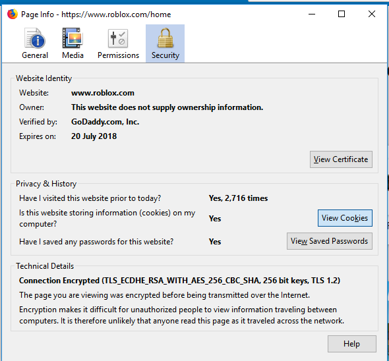Select the www.roblox.com website value

tap(103, 93)
